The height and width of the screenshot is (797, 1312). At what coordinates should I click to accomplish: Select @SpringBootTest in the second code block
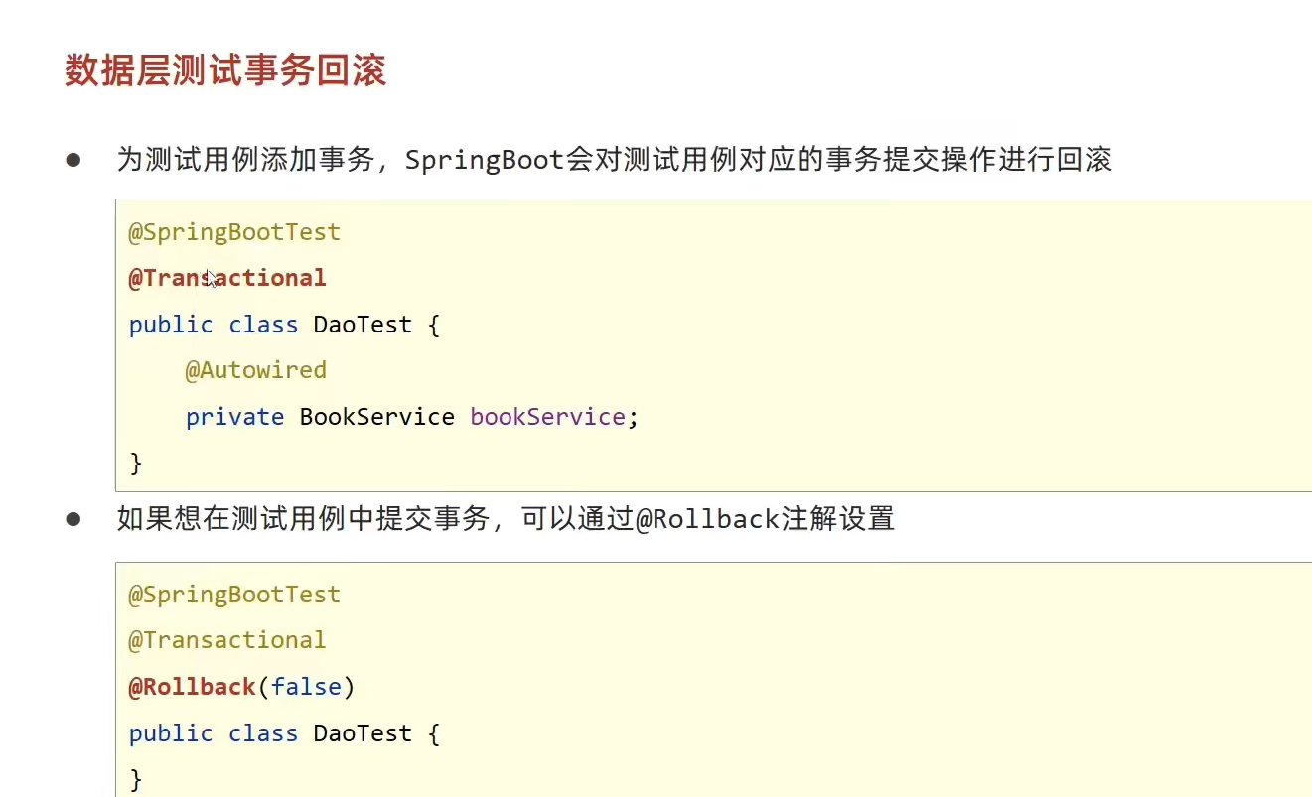pos(234,595)
